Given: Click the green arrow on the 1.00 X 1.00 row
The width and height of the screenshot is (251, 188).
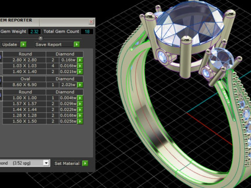Looking at the screenshot, I should 80,98.
